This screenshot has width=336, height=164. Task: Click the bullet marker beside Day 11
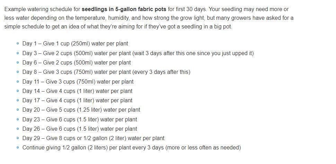[18, 82]
